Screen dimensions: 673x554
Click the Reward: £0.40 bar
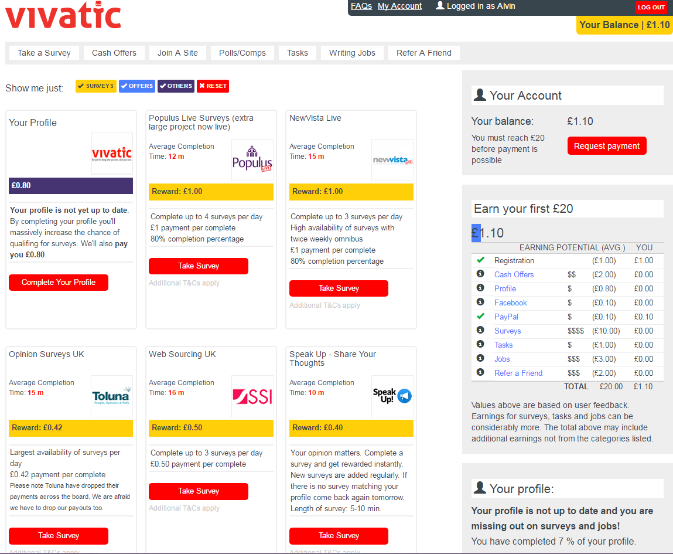(x=351, y=428)
